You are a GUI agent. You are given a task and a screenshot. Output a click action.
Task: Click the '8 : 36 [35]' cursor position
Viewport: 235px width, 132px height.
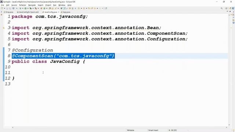(173, 131)
